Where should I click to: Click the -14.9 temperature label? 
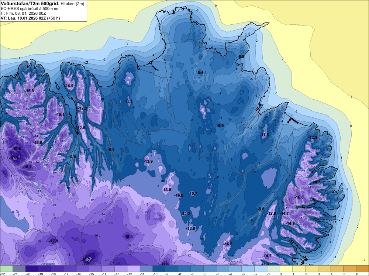point(69,86)
